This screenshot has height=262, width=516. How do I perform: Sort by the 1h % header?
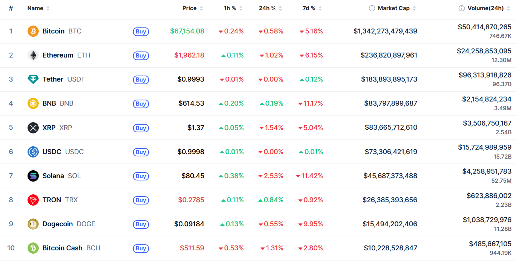[233, 8]
